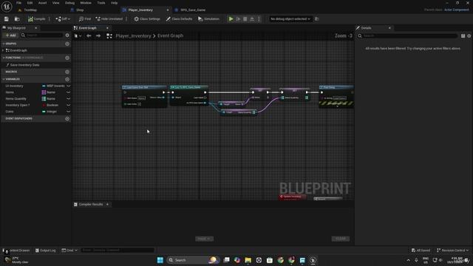
Task: Click the Browse to asset icon
Action: click(x=17, y=19)
